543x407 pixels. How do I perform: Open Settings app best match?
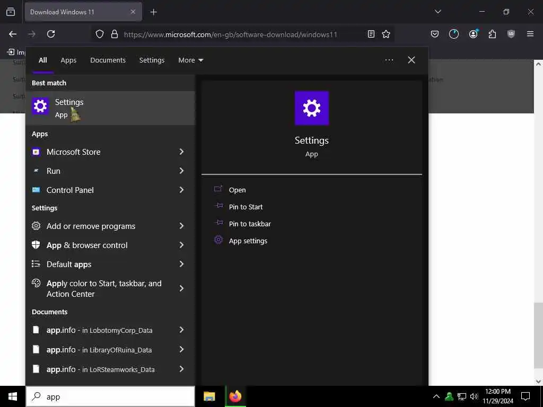pos(110,108)
